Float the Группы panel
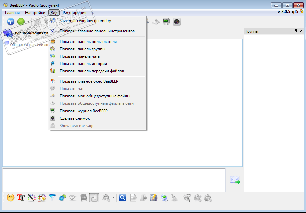 pyautogui.click(x=296, y=31)
